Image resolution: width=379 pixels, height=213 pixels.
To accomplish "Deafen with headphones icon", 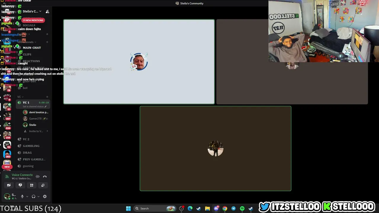I will (x=33, y=196).
